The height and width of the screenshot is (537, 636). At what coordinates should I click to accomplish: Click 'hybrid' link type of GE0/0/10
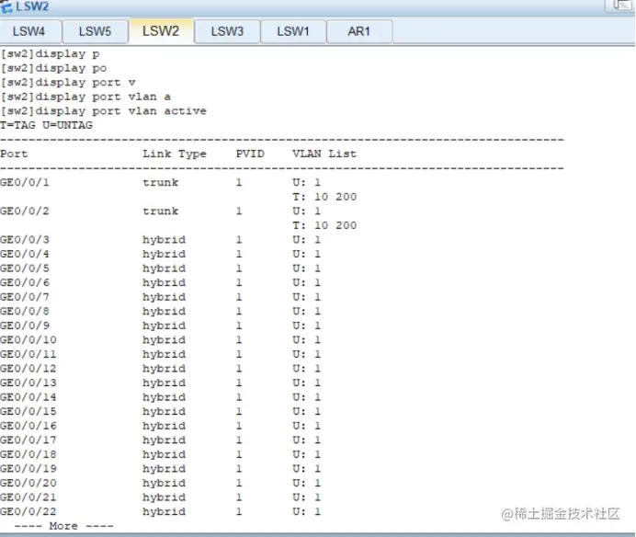pyautogui.click(x=164, y=340)
